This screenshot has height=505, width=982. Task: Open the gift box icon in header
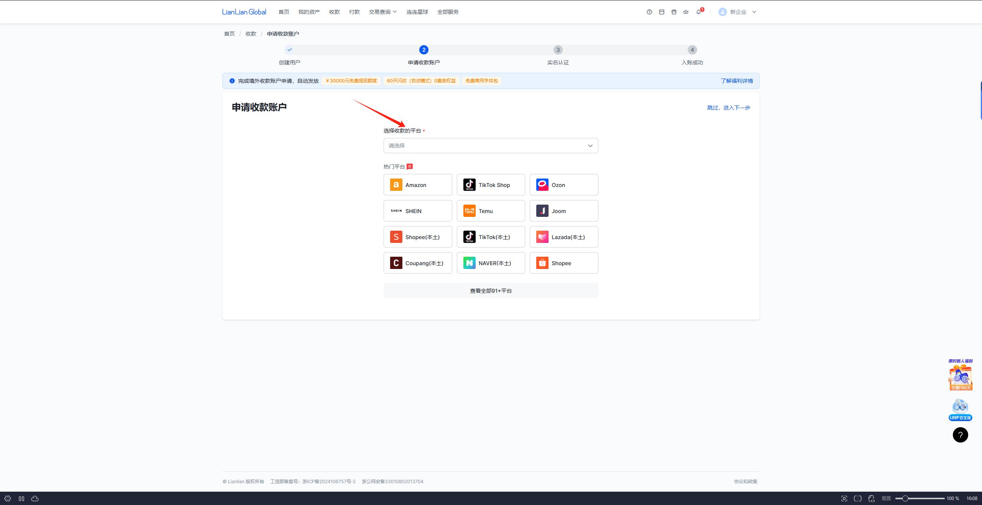[674, 12]
